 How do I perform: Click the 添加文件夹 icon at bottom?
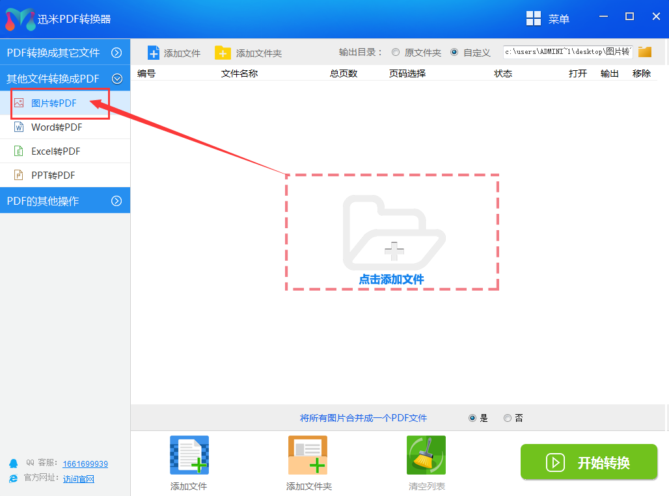pos(307,455)
